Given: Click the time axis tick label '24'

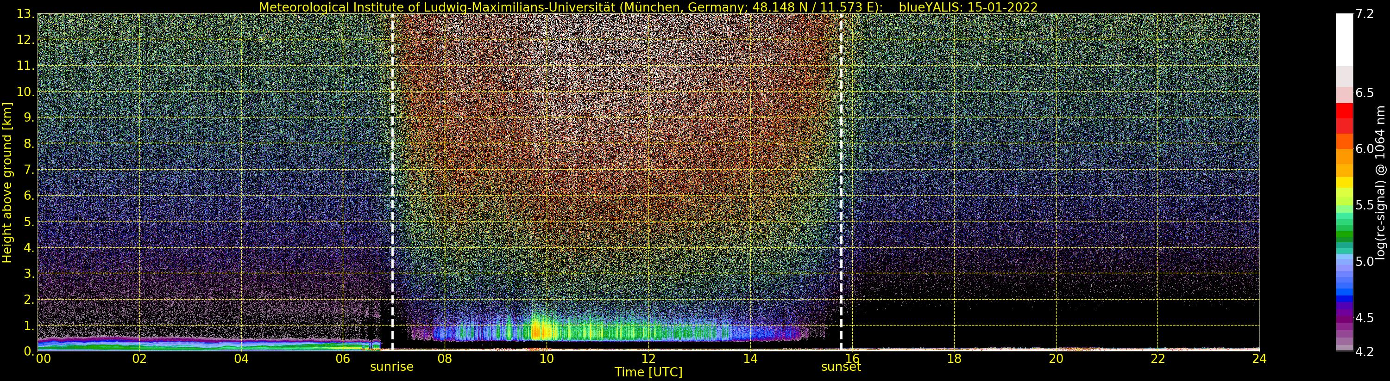Looking at the screenshot, I should 1259,358.
